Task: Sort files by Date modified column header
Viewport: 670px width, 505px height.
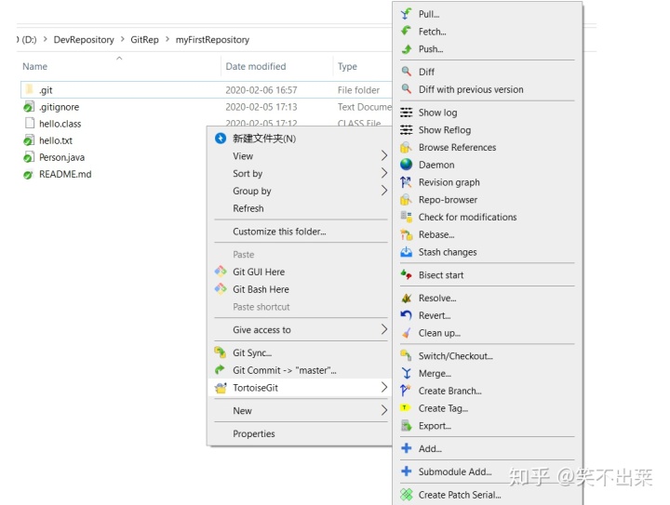Action: 256,66
